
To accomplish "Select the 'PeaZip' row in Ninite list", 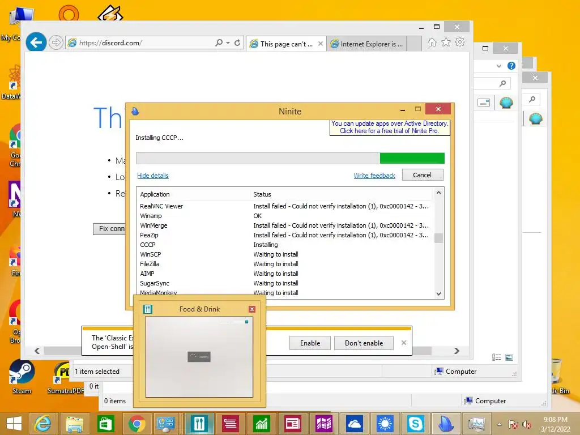I will [x=285, y=235].
